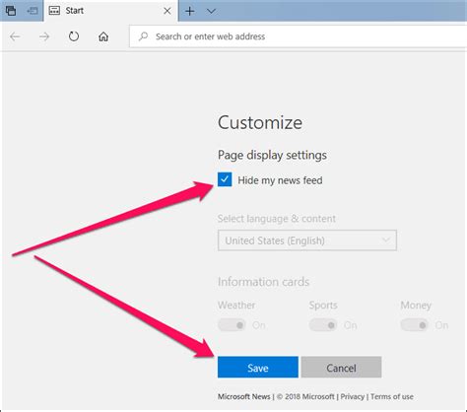Click the magnifier icon in the address bar
This screenshot has height=412, width=467.
pos(143,36)
